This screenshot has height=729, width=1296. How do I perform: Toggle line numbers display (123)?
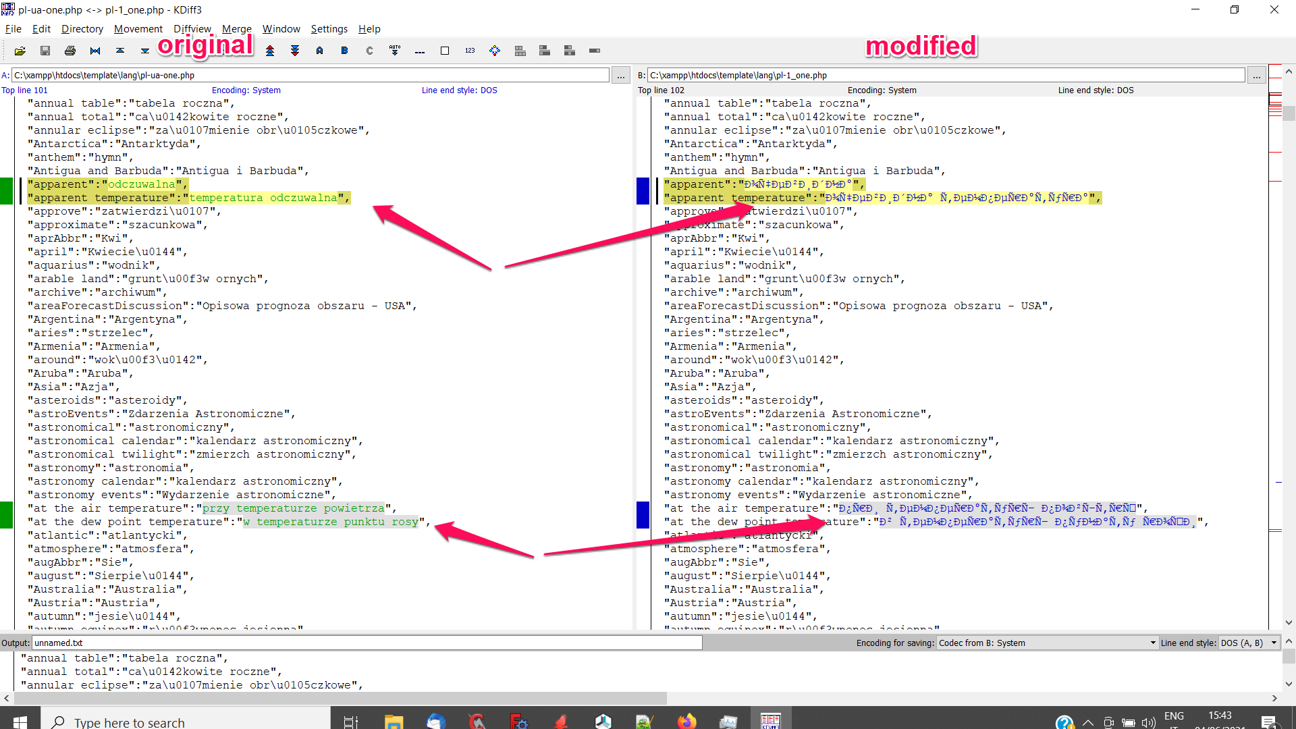(470, 51)
